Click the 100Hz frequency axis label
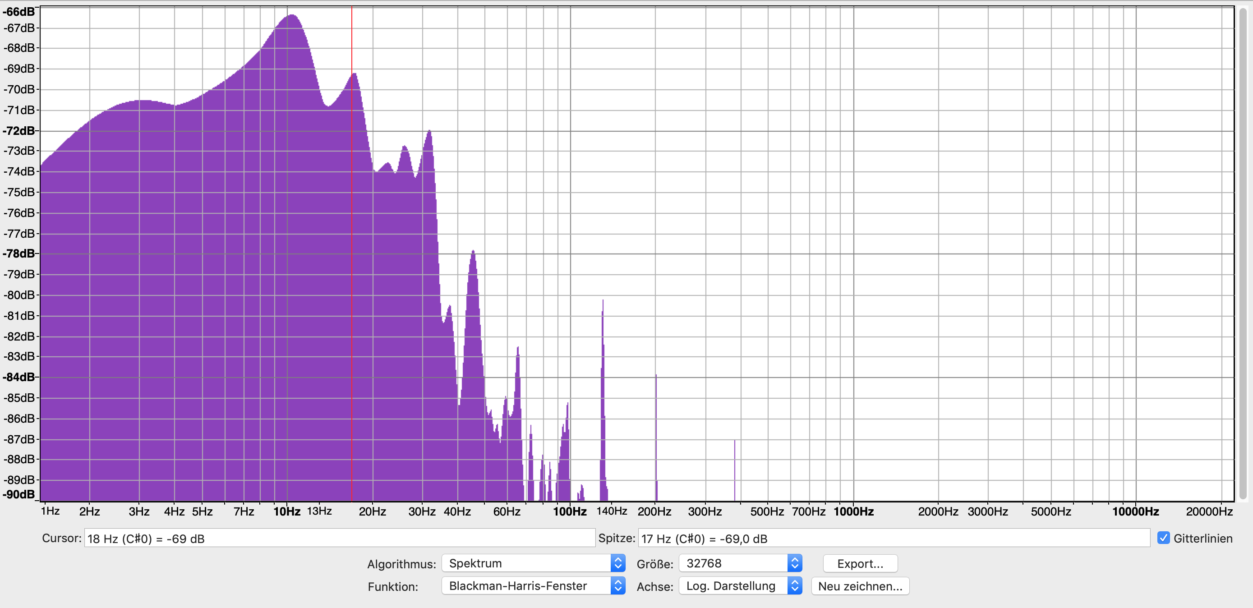The image size is (1253, 608). click(x=570, y=511)
